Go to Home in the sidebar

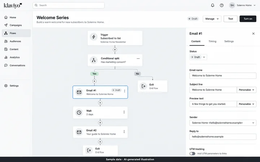(x=16, y=17)
